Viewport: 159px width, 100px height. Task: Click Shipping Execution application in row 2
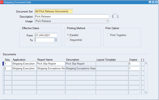click(x=24, y=68)
